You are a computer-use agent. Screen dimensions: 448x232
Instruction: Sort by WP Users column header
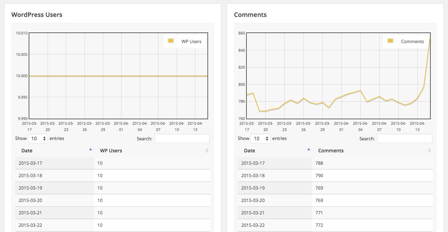pos(152,151)
